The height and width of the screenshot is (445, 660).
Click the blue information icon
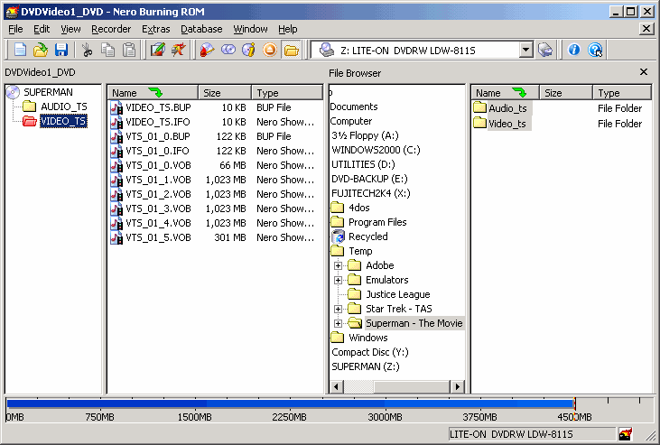[x=573, y=50]
